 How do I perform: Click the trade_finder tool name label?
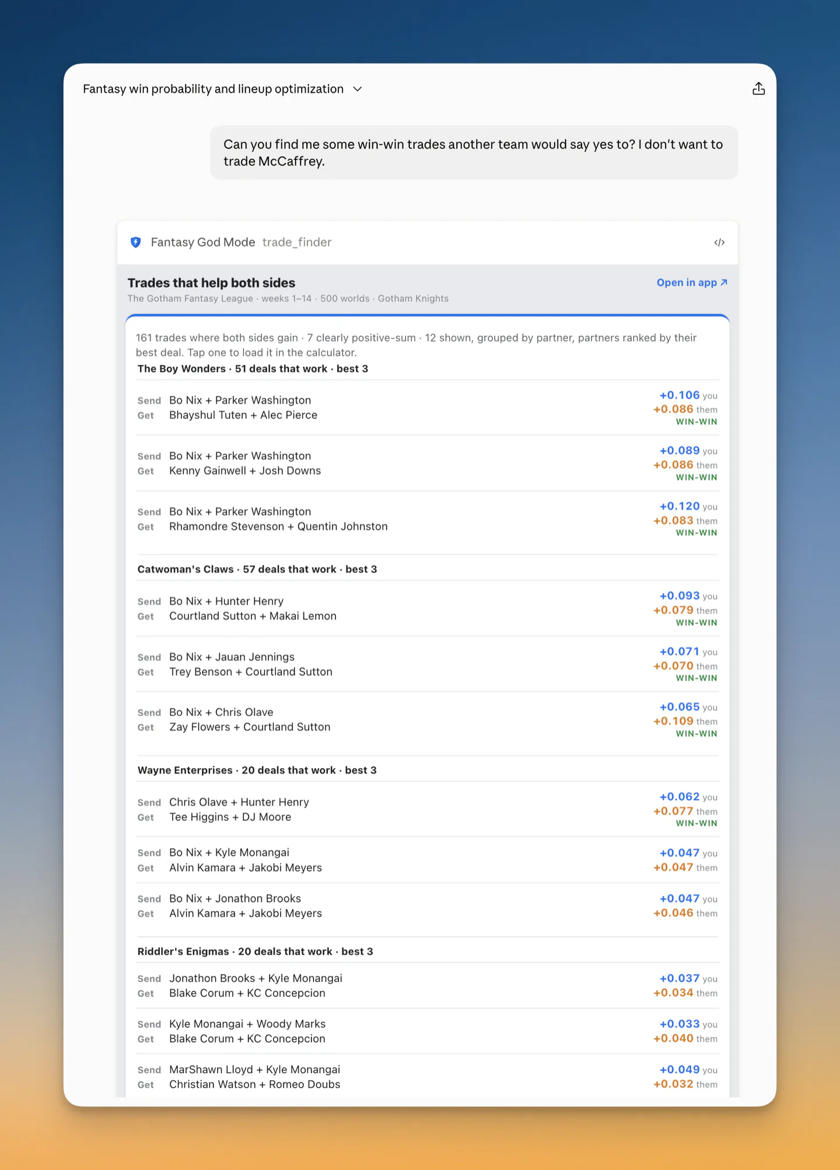(297, 242)
